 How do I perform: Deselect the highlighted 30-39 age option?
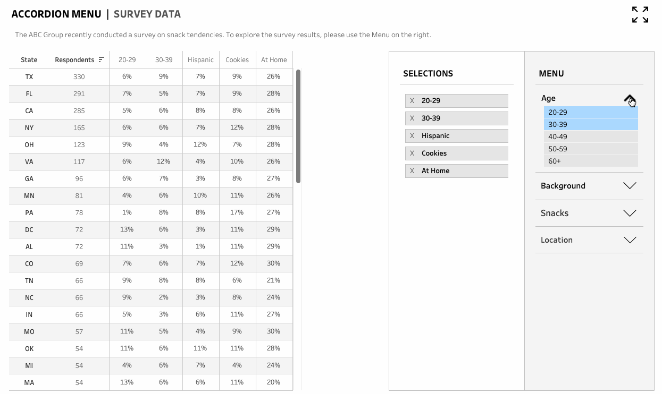click(x=591, y=124)
